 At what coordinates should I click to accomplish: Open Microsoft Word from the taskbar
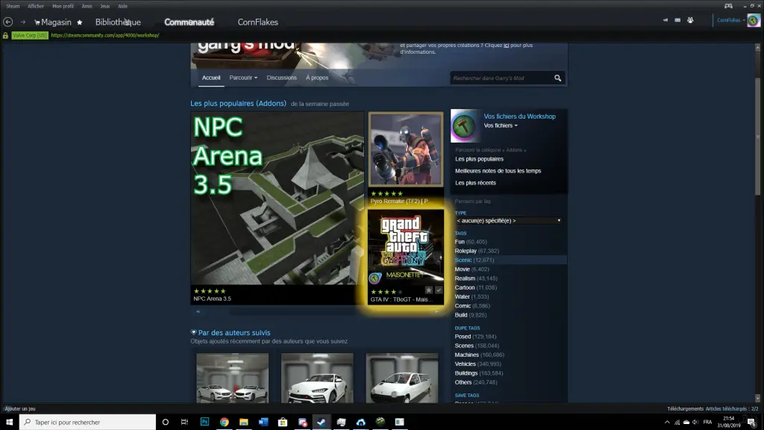point(263,422)
